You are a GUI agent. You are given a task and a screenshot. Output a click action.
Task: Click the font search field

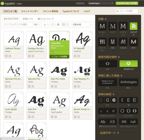click(x=127, y=11)
